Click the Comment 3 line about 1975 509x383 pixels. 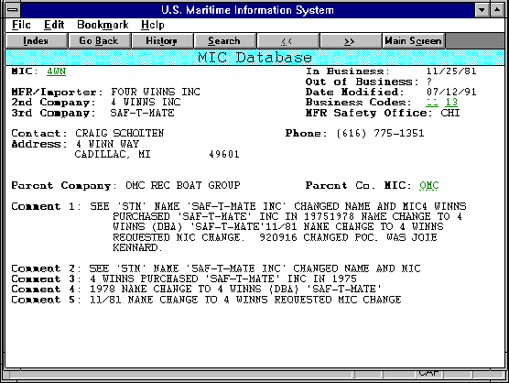tap(223, 279)
